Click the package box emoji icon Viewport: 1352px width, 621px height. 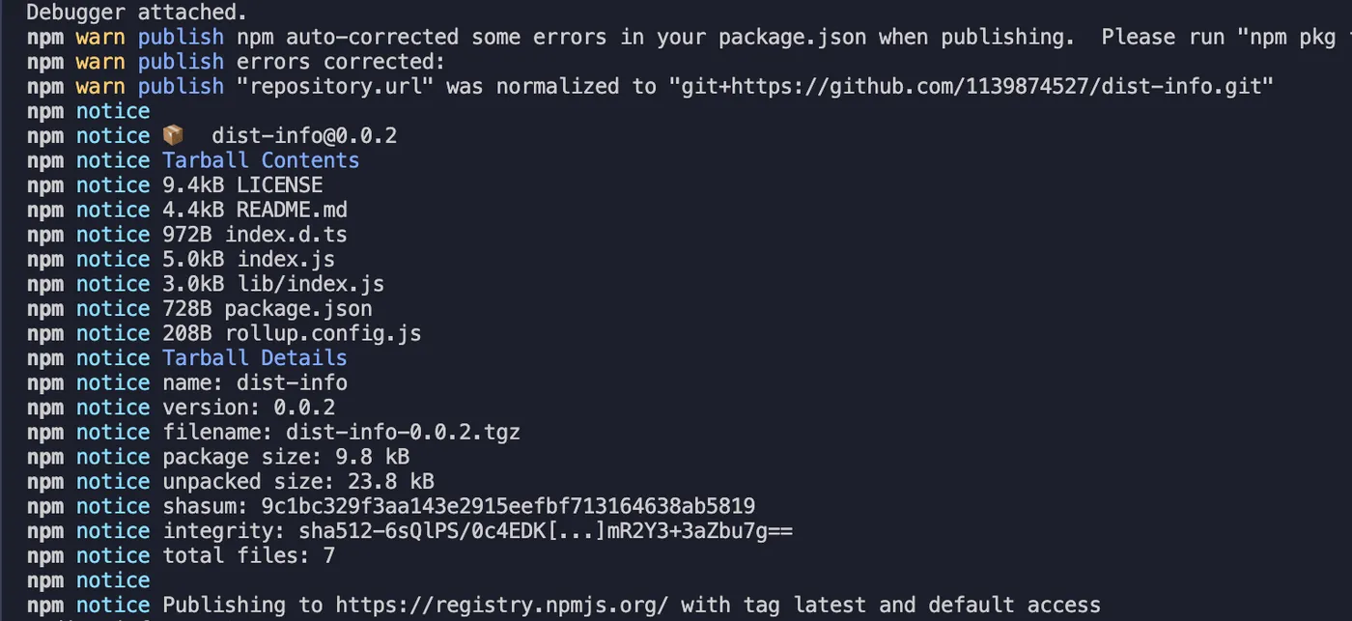click(174, 136)
